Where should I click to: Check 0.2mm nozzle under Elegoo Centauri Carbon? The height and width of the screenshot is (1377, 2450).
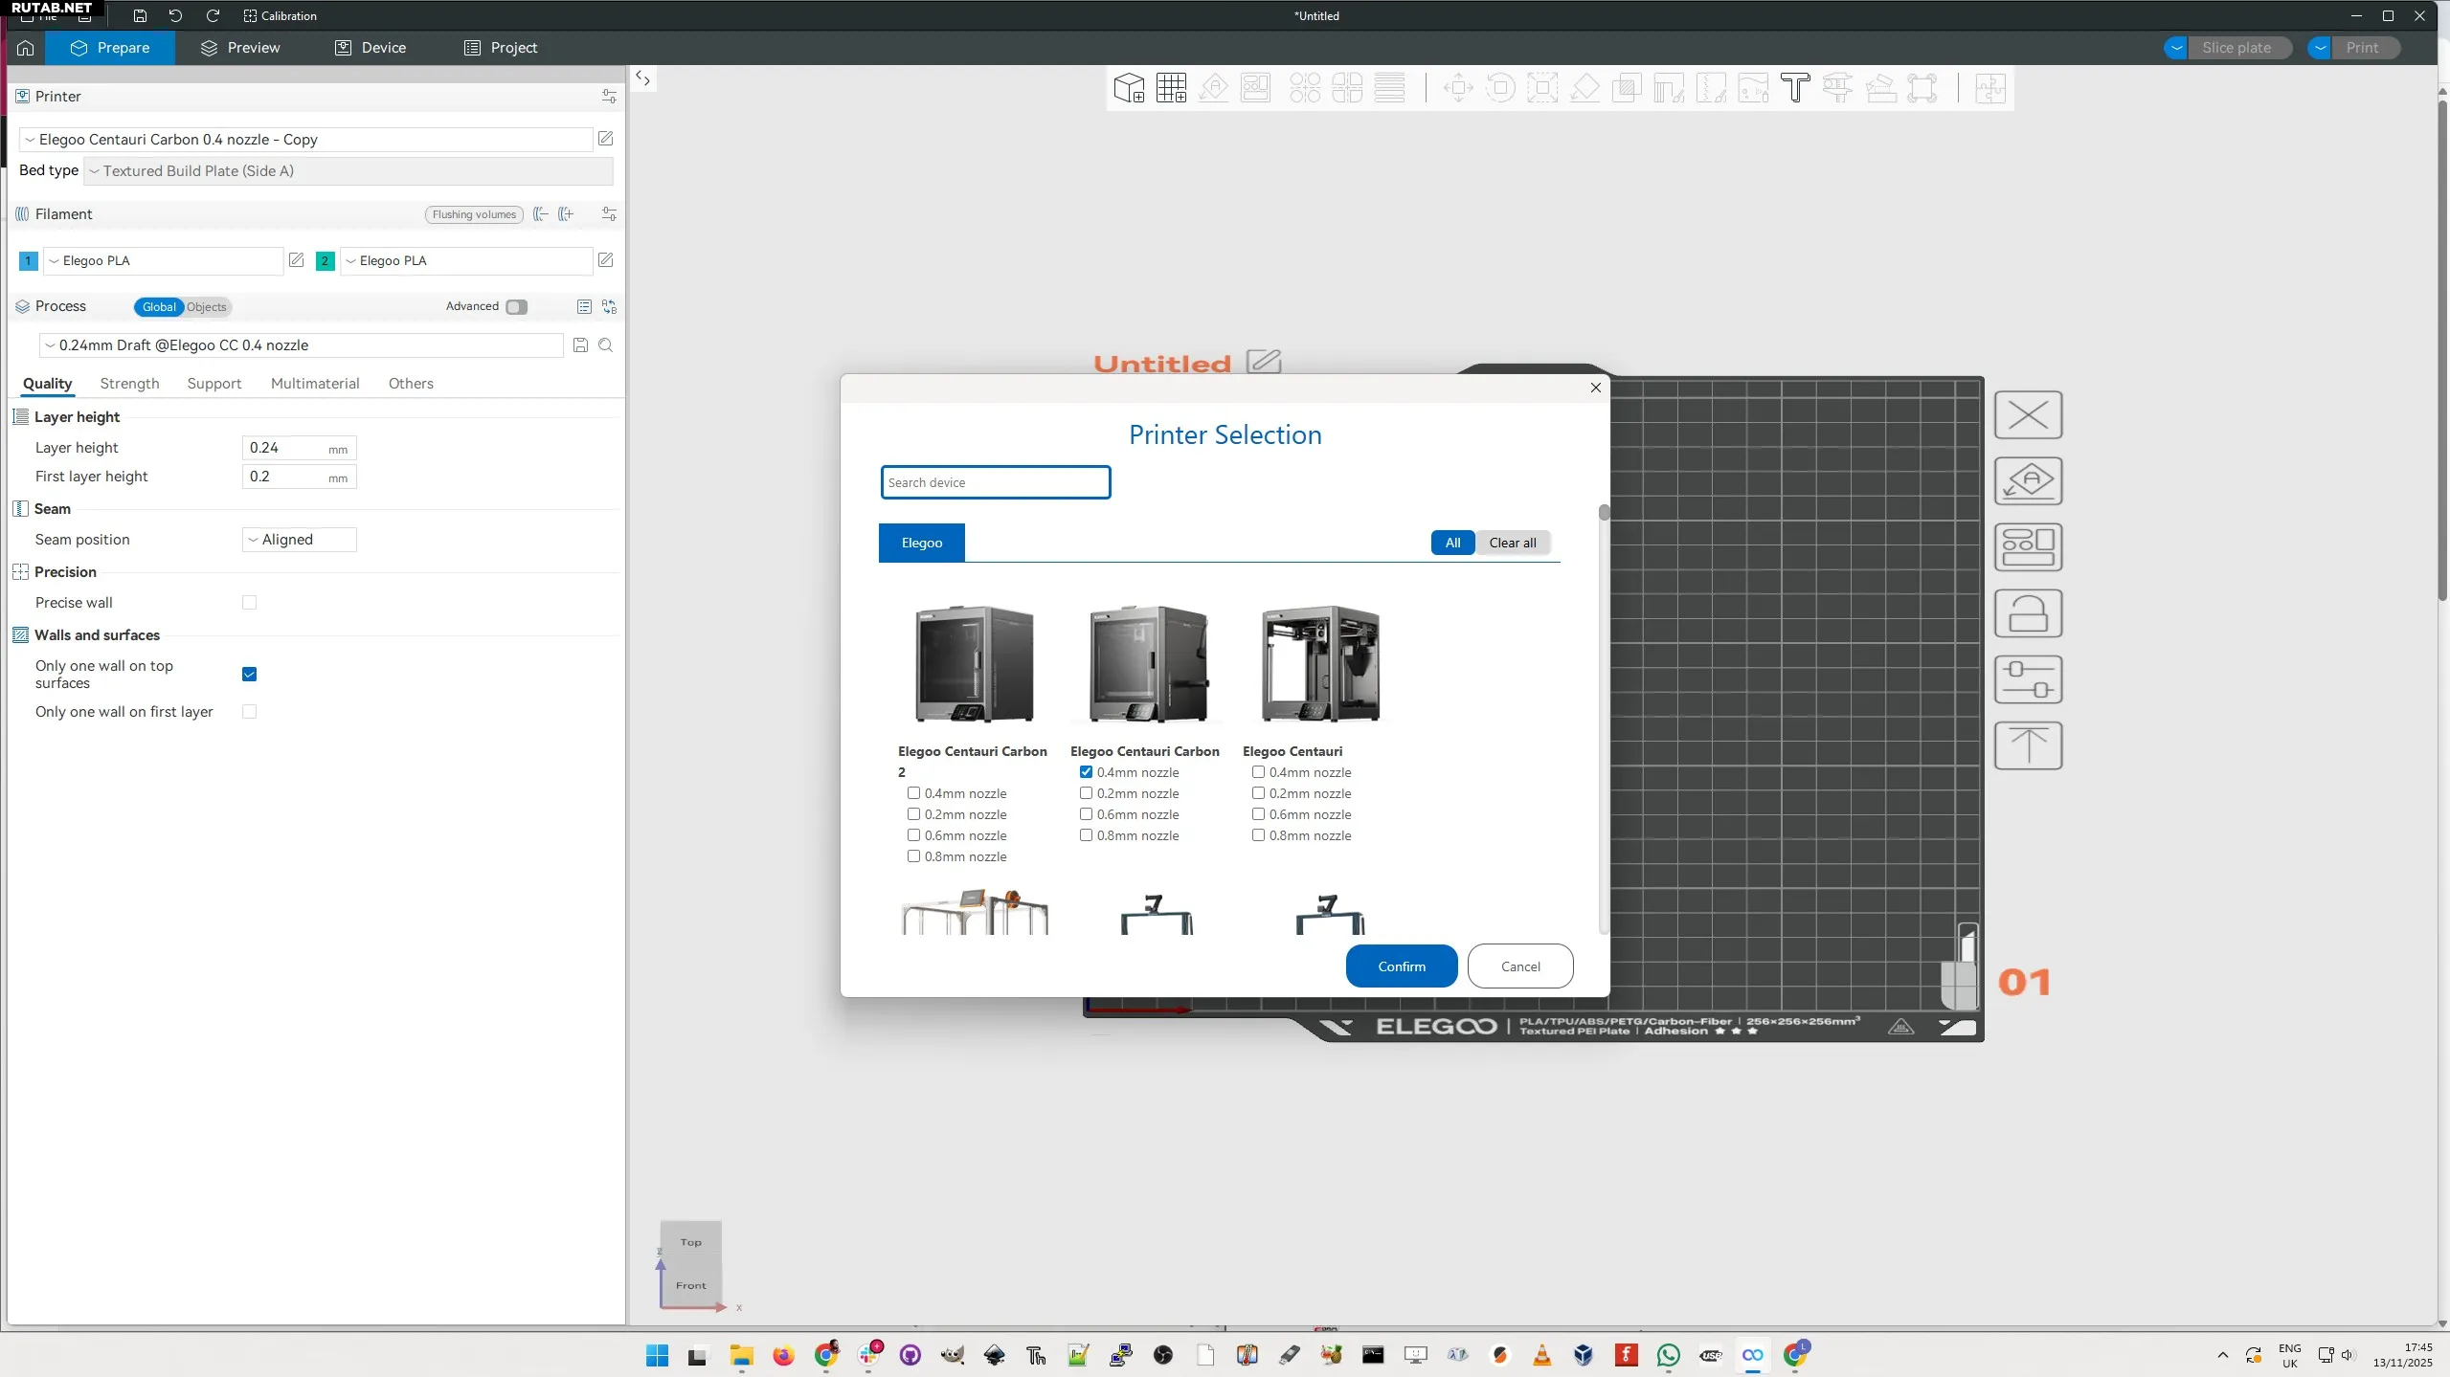coord(1086,793)
